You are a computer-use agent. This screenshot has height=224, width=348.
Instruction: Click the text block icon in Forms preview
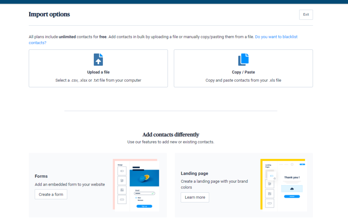click(122, 180)
